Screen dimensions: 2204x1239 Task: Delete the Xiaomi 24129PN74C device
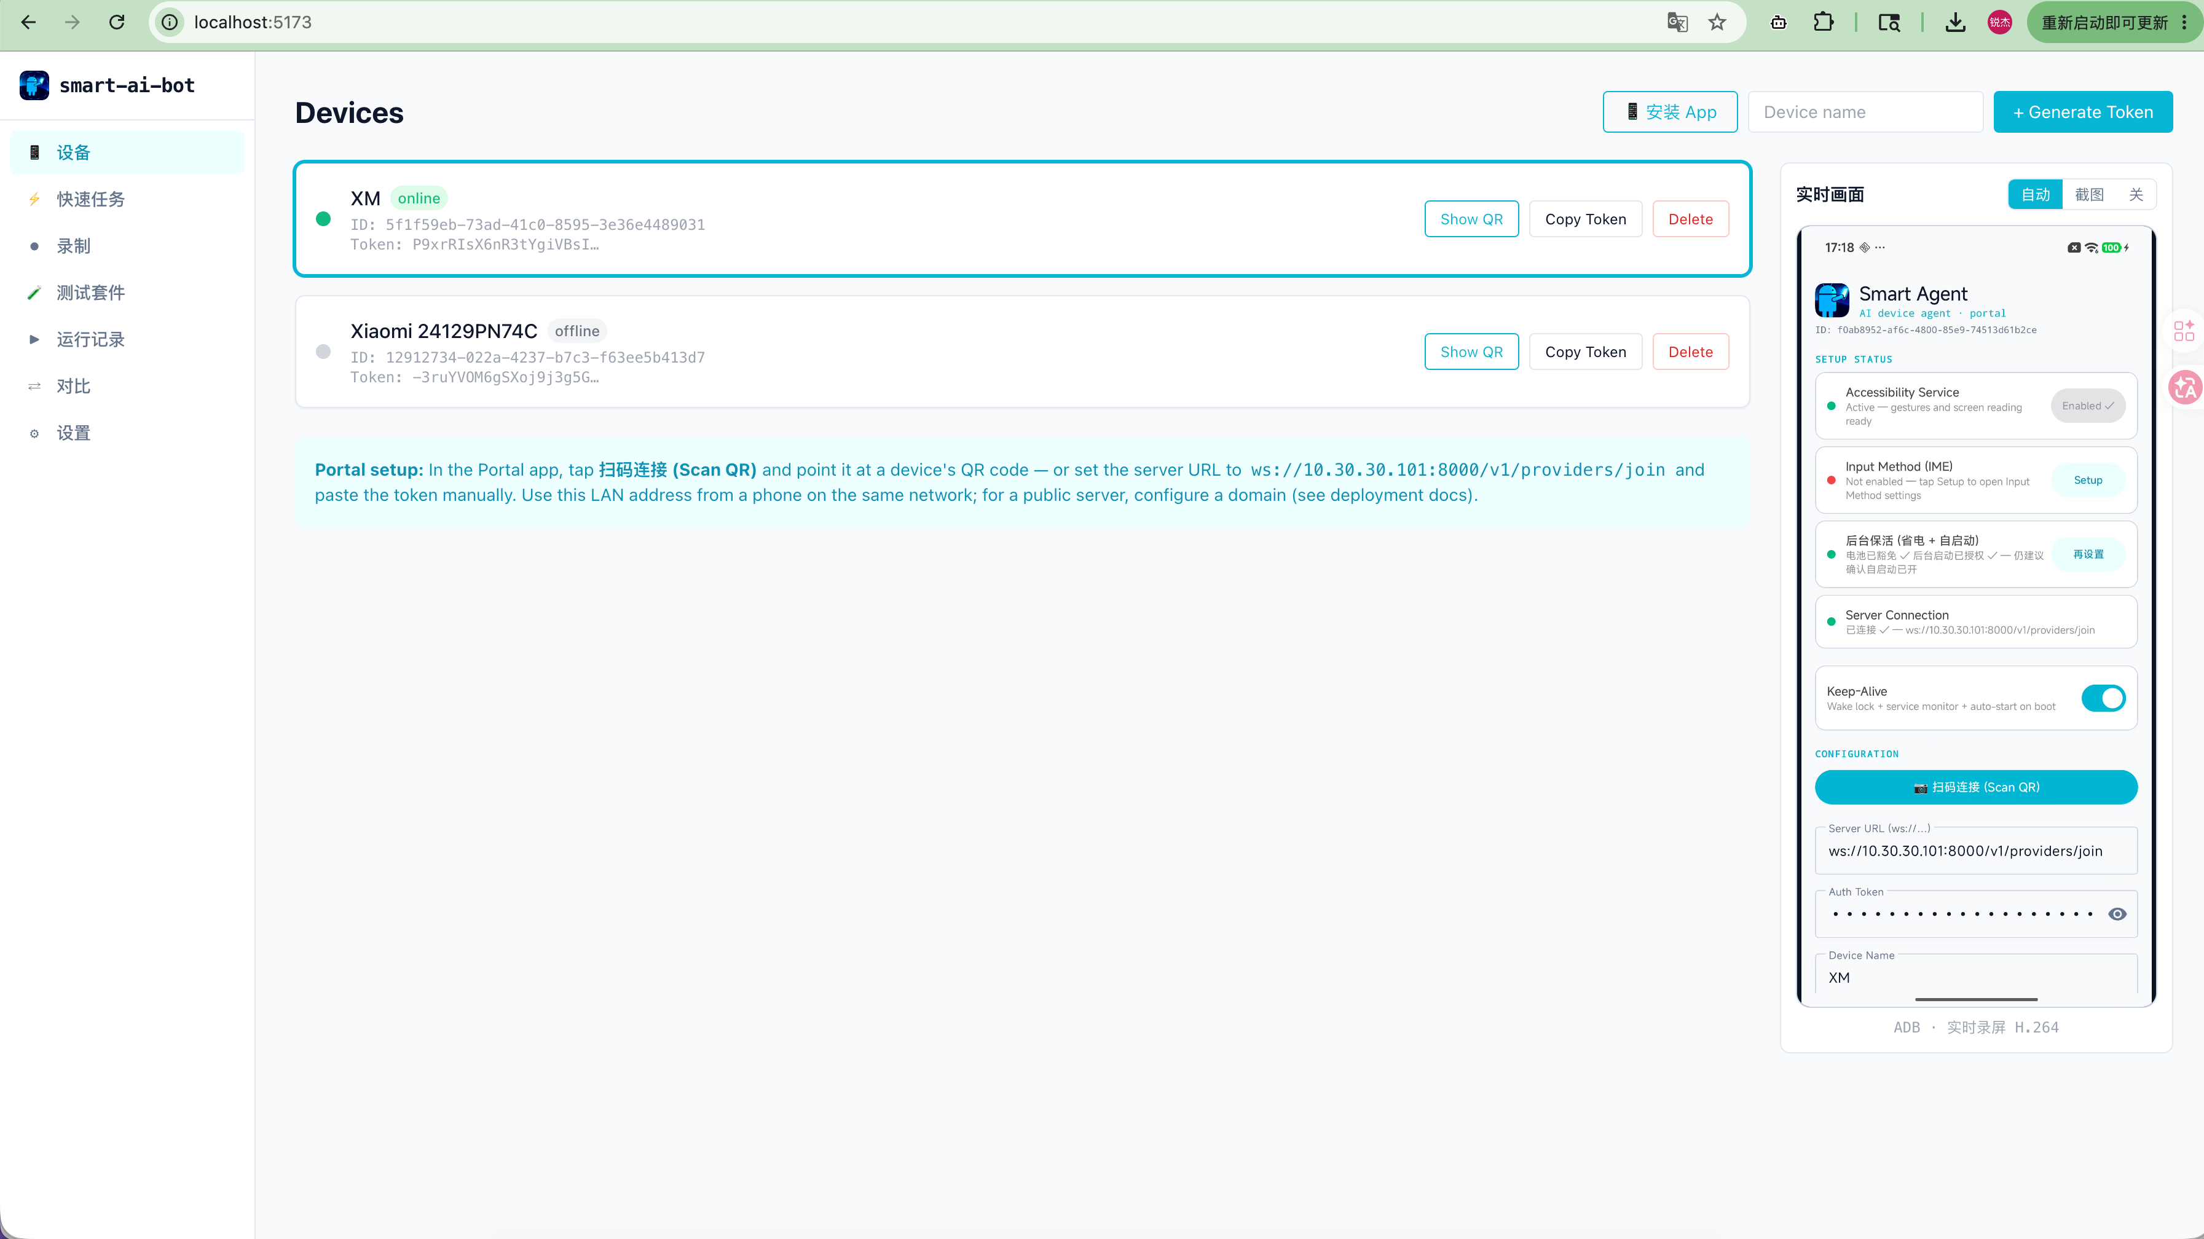[1691, 352]
